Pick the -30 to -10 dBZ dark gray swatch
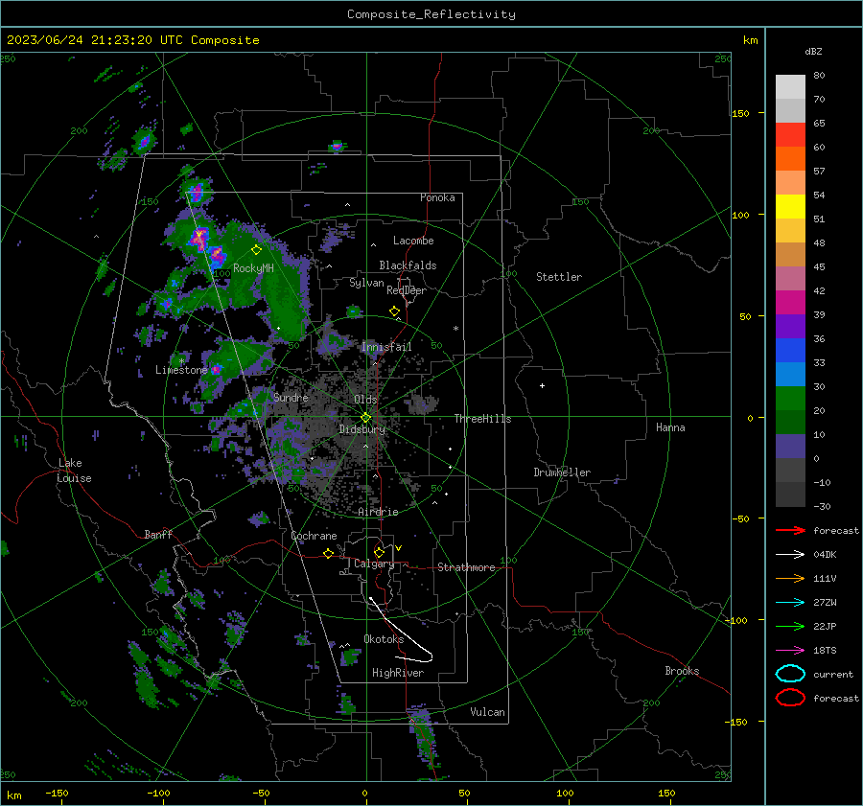 coord(790,495)
